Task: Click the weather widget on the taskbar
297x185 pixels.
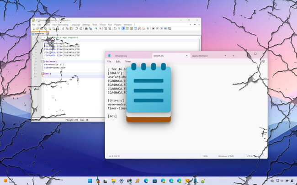Action: tap(8, 181)
